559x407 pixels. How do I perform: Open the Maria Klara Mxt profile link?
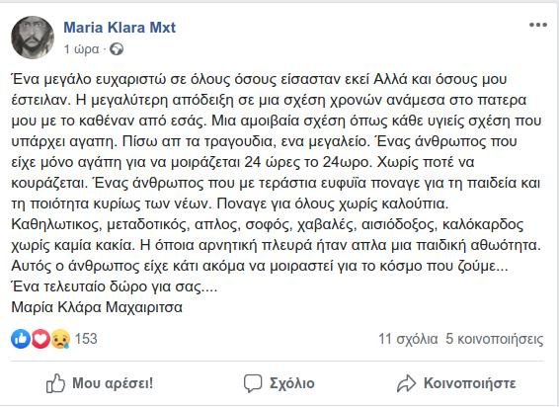(x=120, y=28)
